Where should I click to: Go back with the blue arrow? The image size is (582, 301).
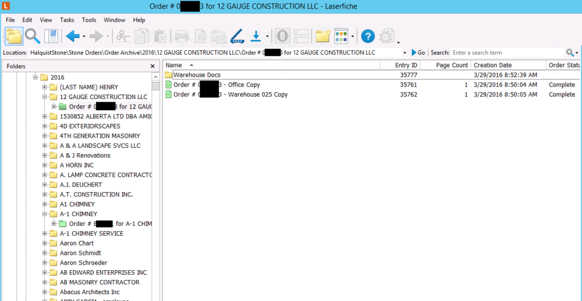[73, 36]
